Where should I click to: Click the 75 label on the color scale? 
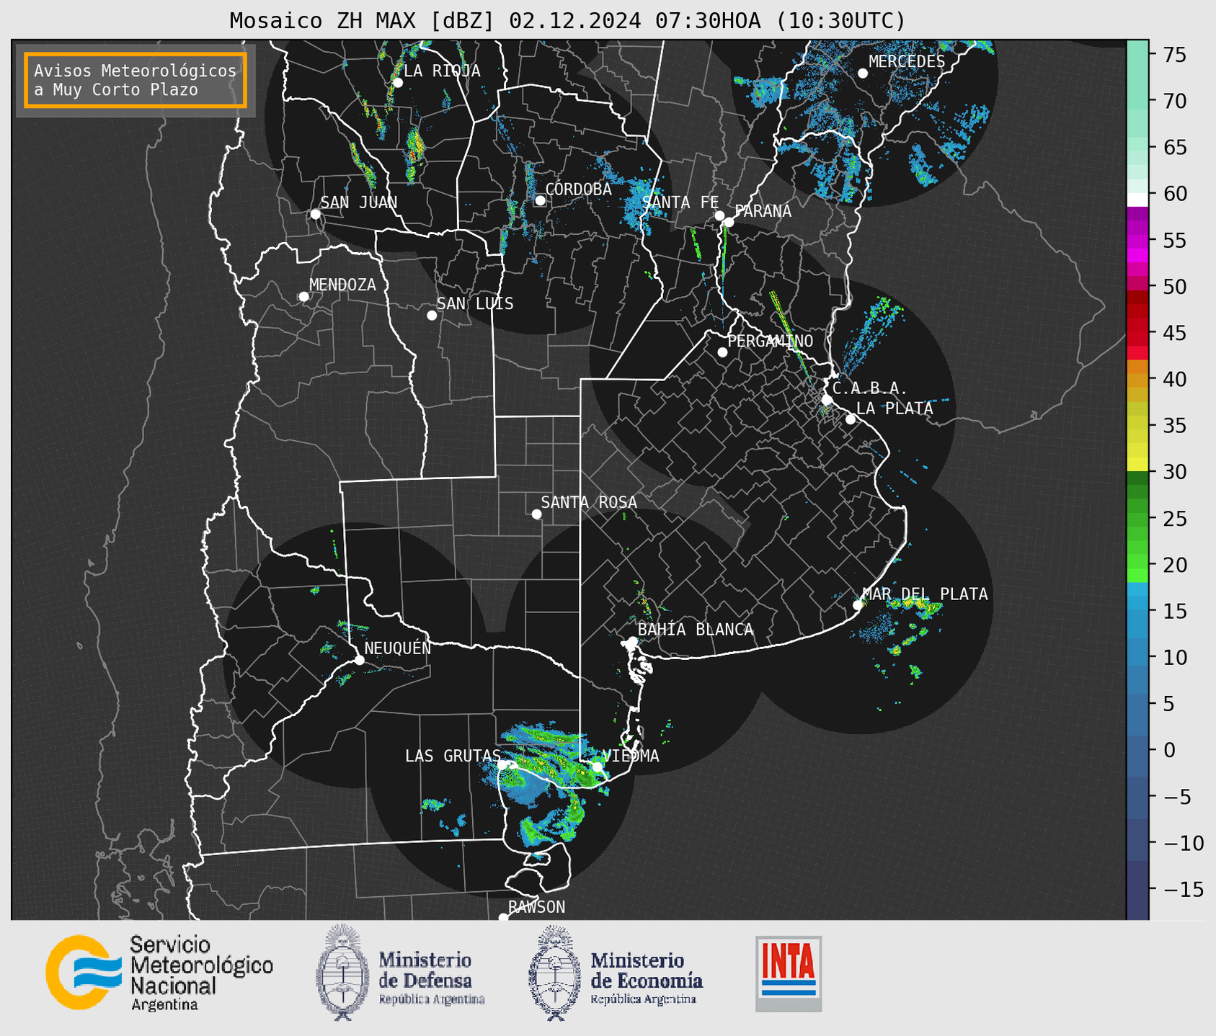pyautogui.click(x=1175, y=55)
